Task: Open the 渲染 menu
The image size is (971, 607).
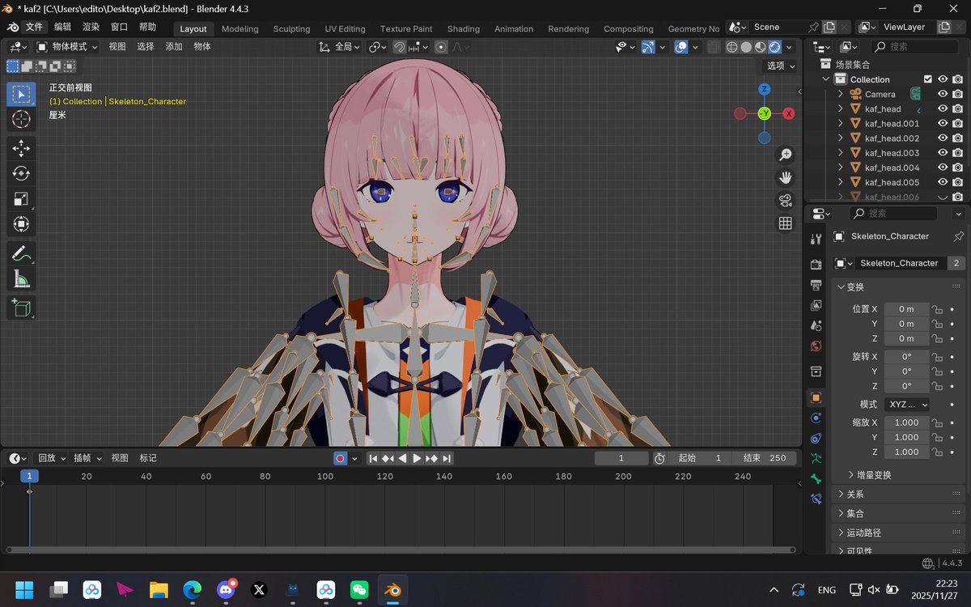Action: point(91,27)
